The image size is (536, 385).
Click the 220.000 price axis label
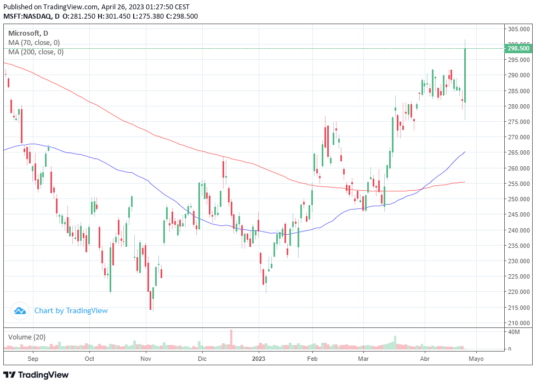point(518,292)
